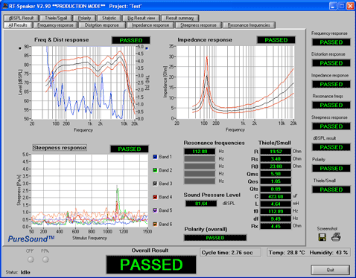Switch to Impedance response tab
356x278 pixels.
pos(150,25)
